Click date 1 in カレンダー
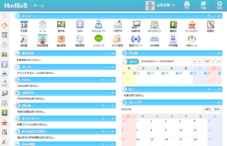Image resolution: width=227 pixels, height=146 pixels. tap(151, 121)
